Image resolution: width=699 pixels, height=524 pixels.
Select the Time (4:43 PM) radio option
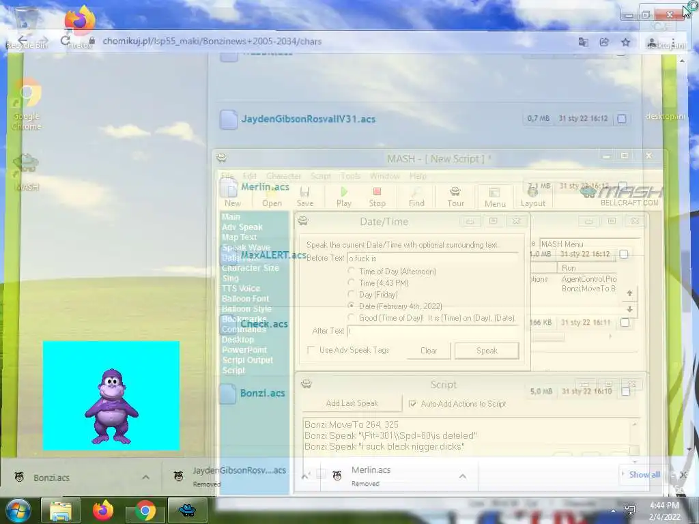[352, 282]
